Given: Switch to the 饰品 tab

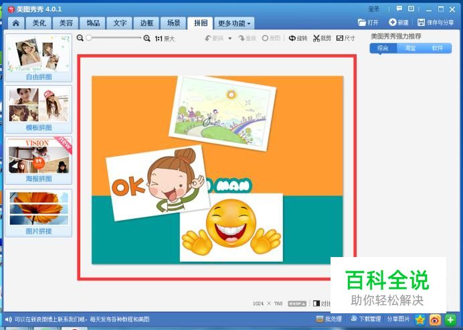Looking at the screenshot, I should click(93, 23).
